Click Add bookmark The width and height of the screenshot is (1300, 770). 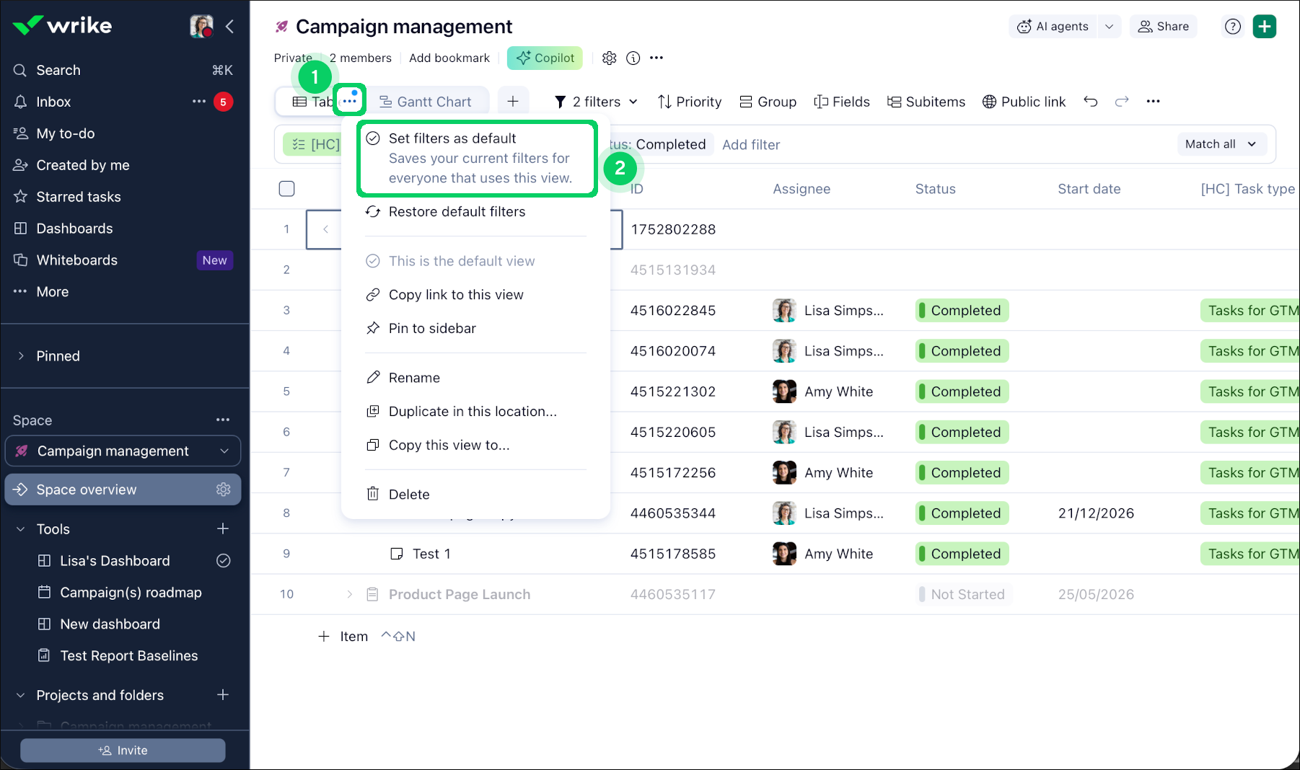pos(449,58)
